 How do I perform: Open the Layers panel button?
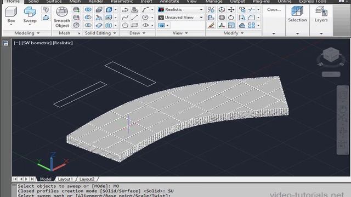(321, 14)
